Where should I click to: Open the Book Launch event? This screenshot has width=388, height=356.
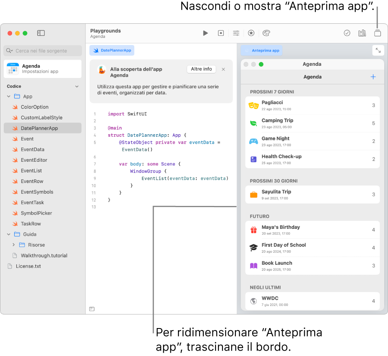pos(312,266)
